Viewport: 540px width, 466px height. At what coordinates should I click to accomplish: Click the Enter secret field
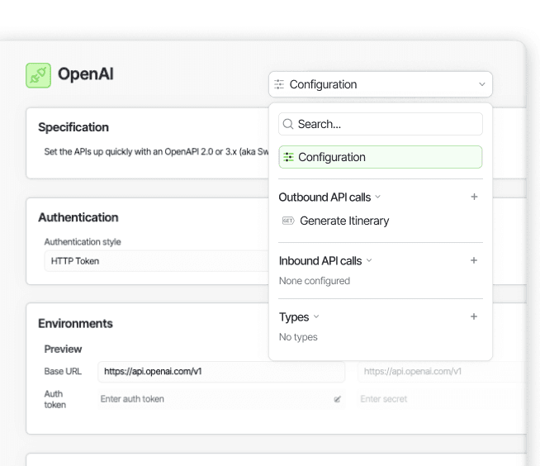443,399
